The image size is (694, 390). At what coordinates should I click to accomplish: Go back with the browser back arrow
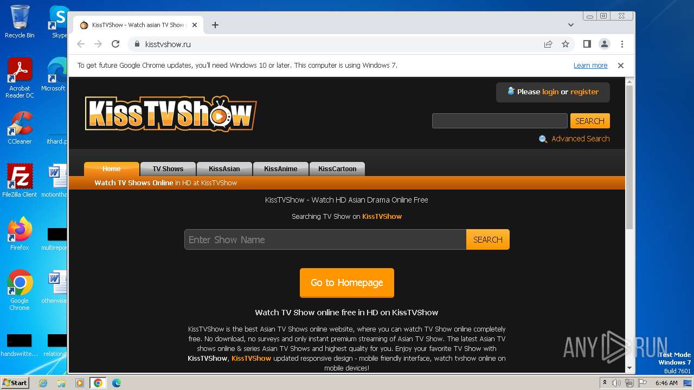click(x=81, y=44)
